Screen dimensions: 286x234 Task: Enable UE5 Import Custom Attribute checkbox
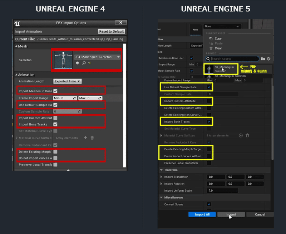click(209, 101)
